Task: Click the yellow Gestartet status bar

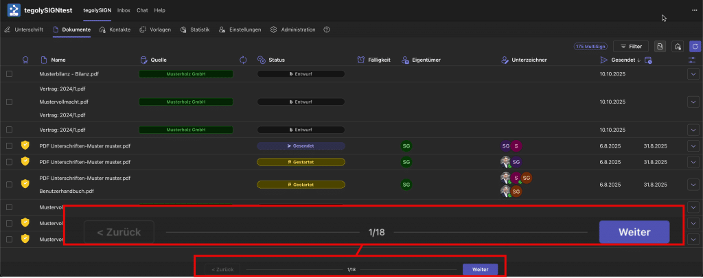Action: (x=301, y=161)
